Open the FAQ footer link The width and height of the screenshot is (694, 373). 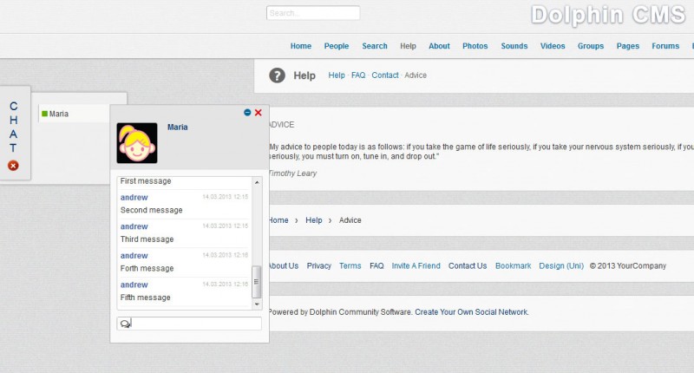376,266
